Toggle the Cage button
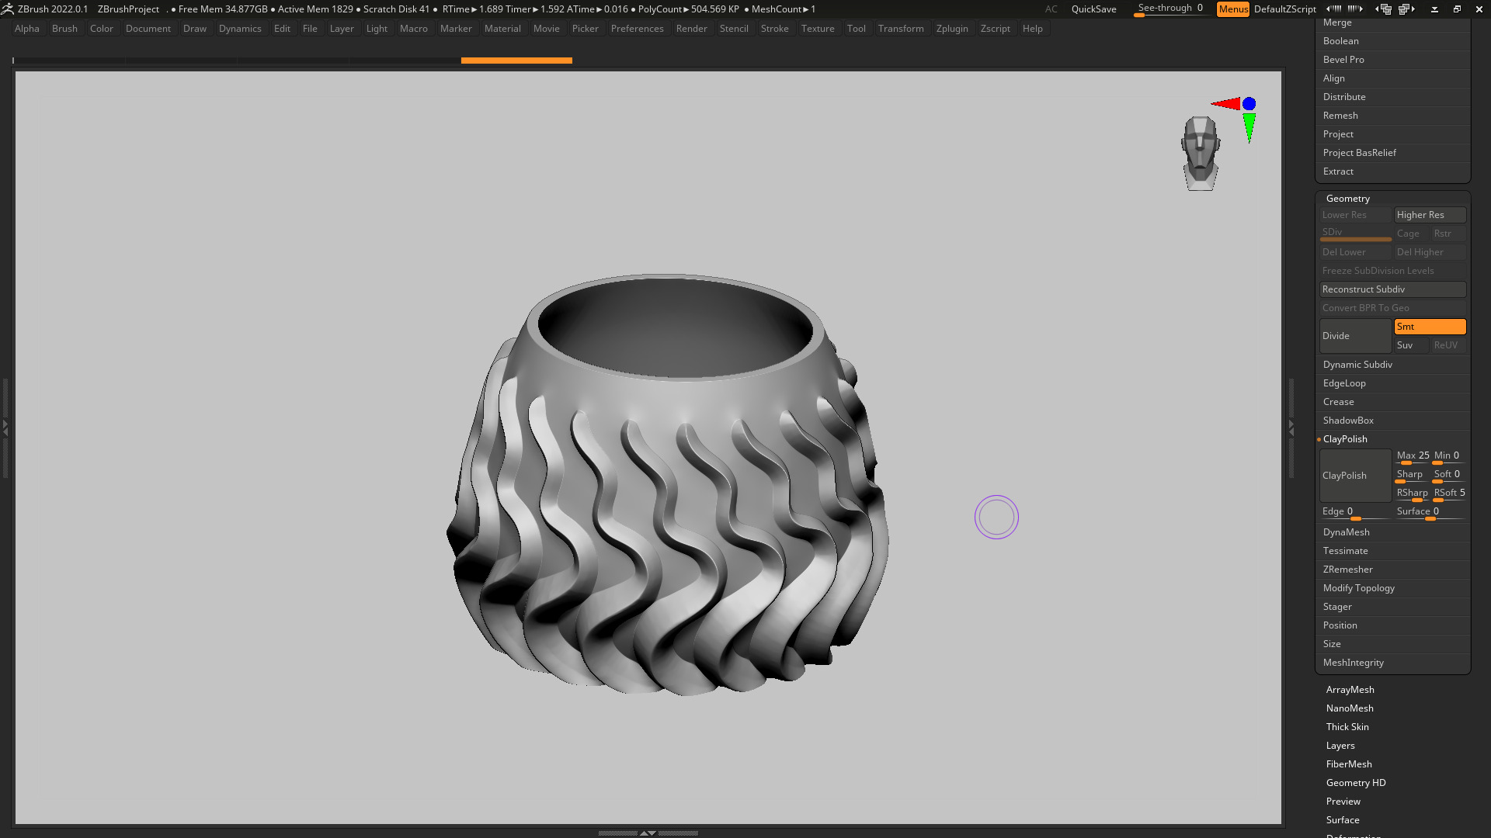This screenshot has width=1491, height=838. point(1411,234)
